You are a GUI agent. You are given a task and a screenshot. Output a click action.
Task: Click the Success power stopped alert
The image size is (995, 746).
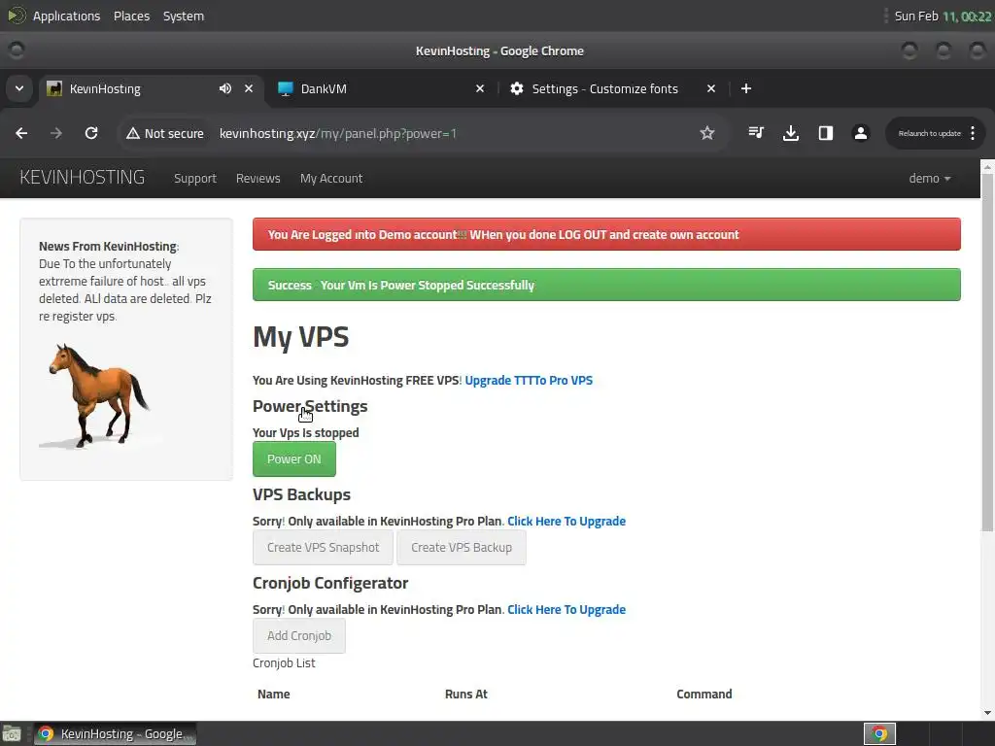(606, 285)
